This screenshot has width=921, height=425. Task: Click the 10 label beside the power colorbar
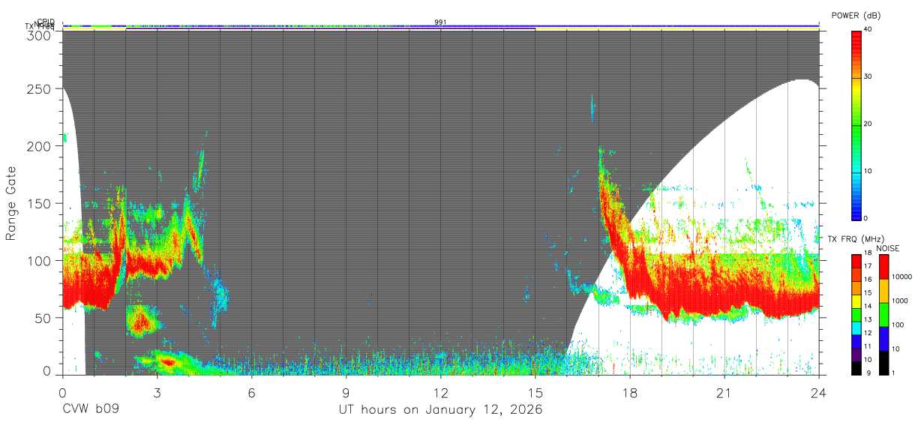[868, 171]
